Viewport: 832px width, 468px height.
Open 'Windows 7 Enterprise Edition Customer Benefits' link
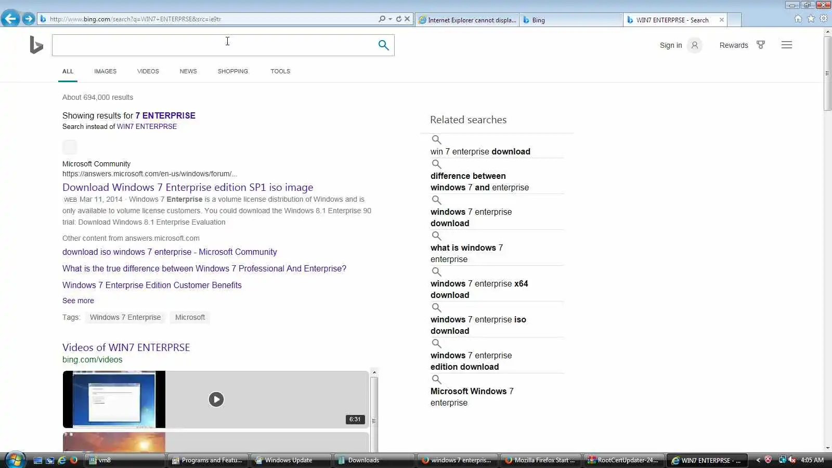tap(152, 285)
